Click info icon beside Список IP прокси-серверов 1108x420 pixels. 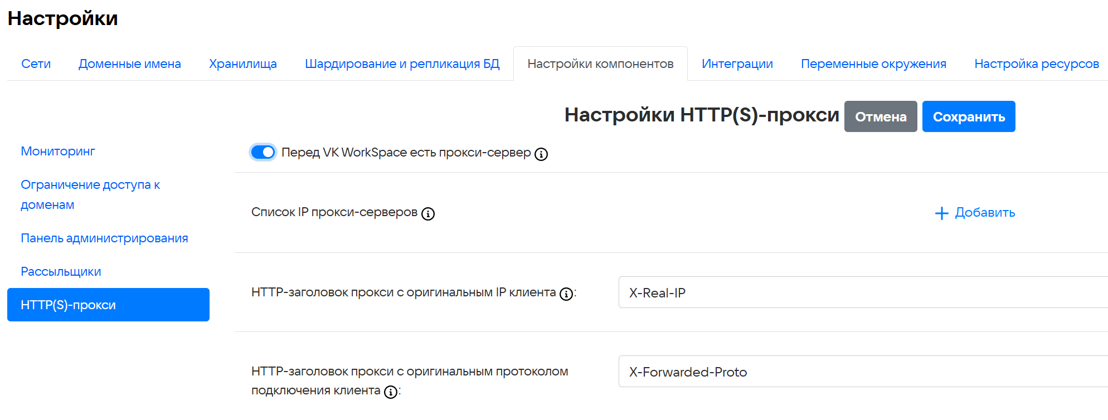[427, 214]
